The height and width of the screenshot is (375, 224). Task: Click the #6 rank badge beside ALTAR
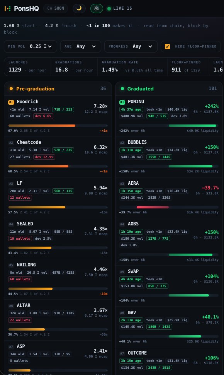tap(11, 306)
